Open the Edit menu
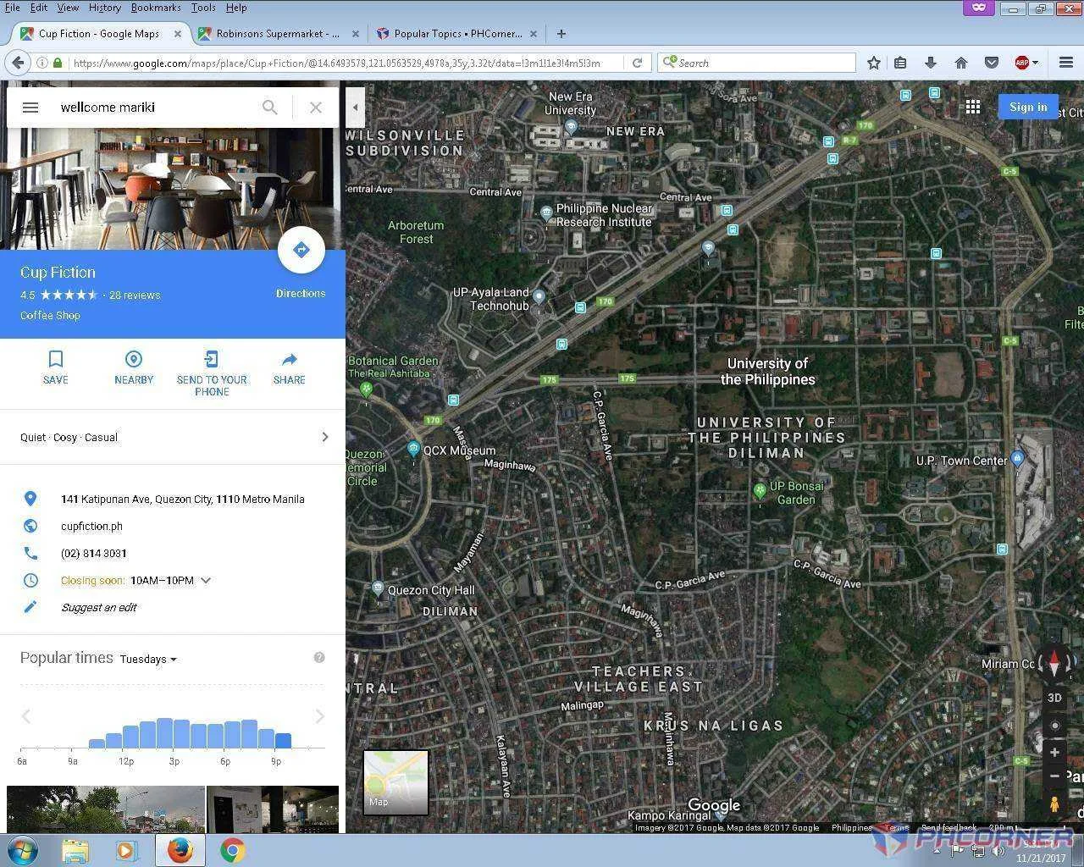Image resolution: width=1084 pixels, height=867 pixels. 39,8
